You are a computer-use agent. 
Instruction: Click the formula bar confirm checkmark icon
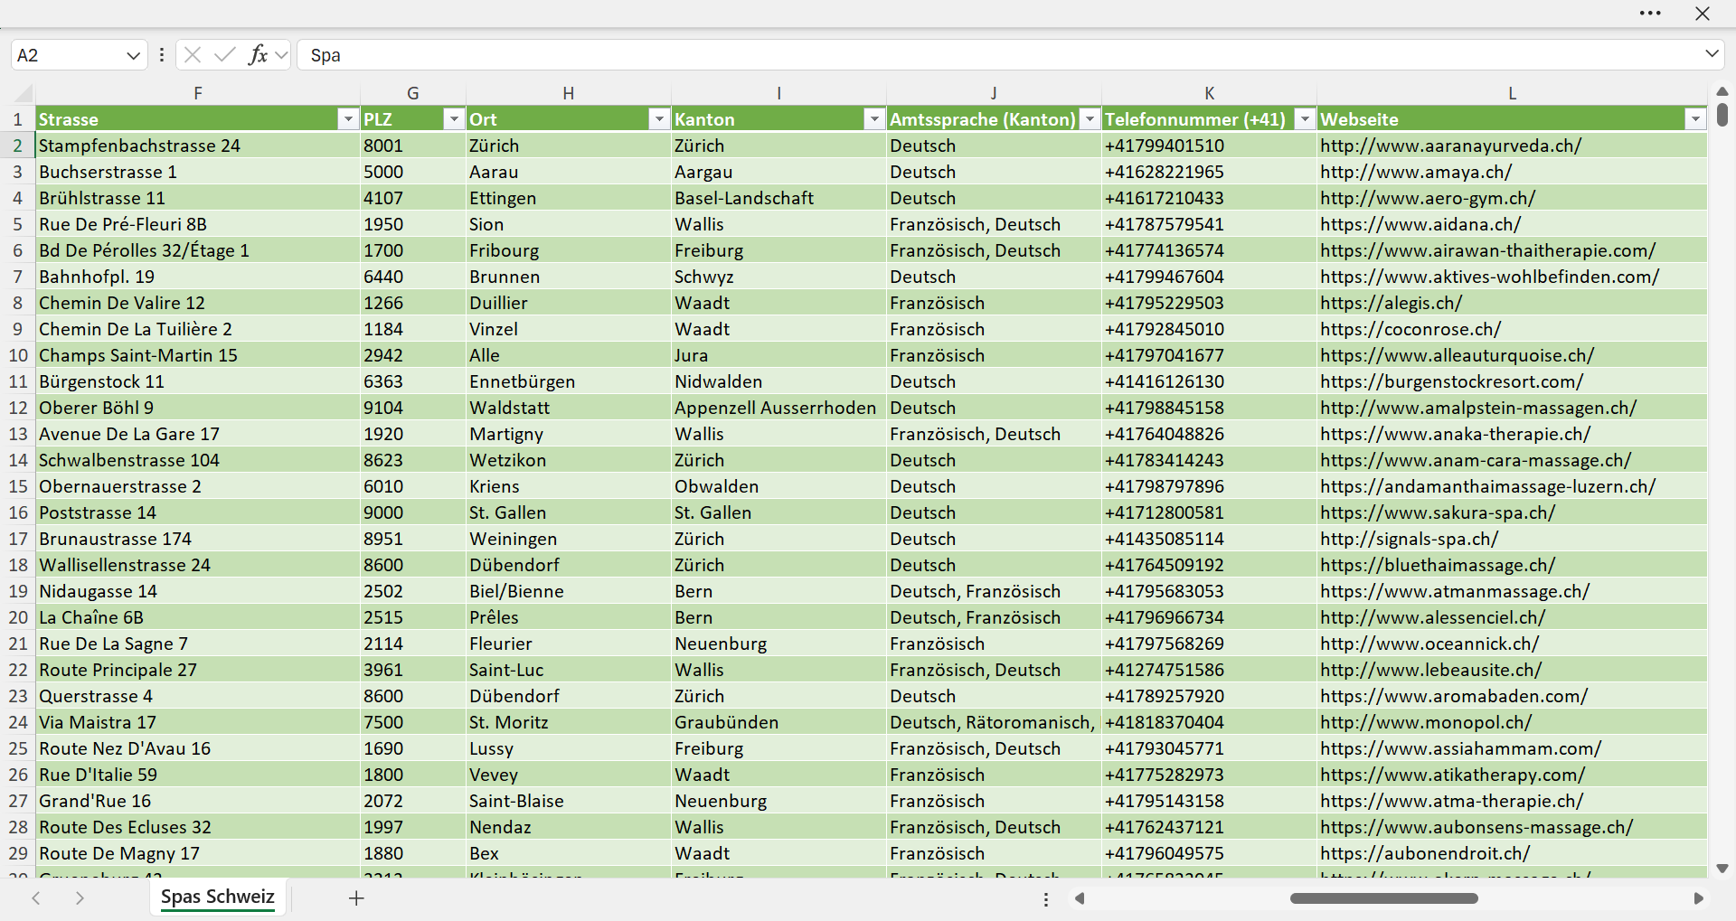224,55
